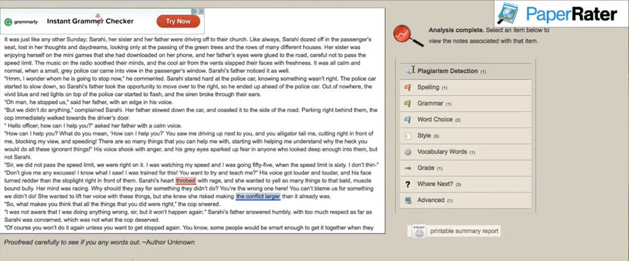This screenshot has height=261, width=629.
Task: Close the Grammarly ad banner
Action: tap(201, 12)
